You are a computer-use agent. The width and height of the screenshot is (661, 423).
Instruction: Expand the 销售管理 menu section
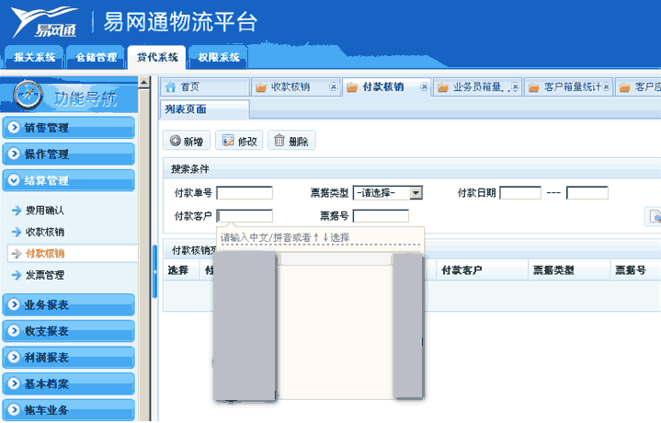tap(68, 128)
